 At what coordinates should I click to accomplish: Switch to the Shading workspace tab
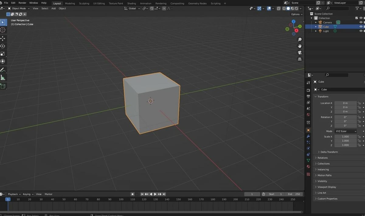tap(131, 3)
